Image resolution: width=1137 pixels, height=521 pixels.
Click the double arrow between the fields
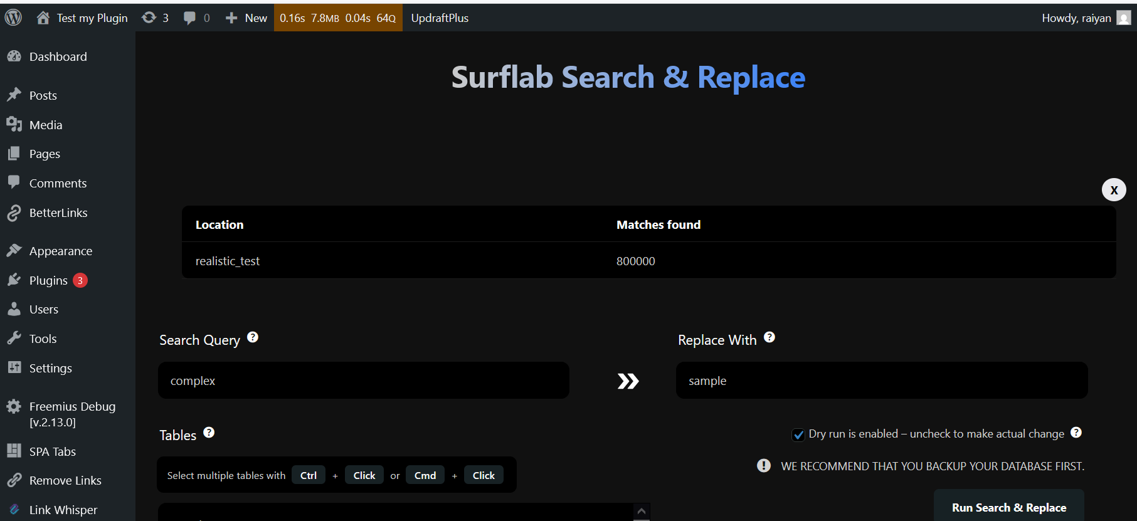(628, 381)
